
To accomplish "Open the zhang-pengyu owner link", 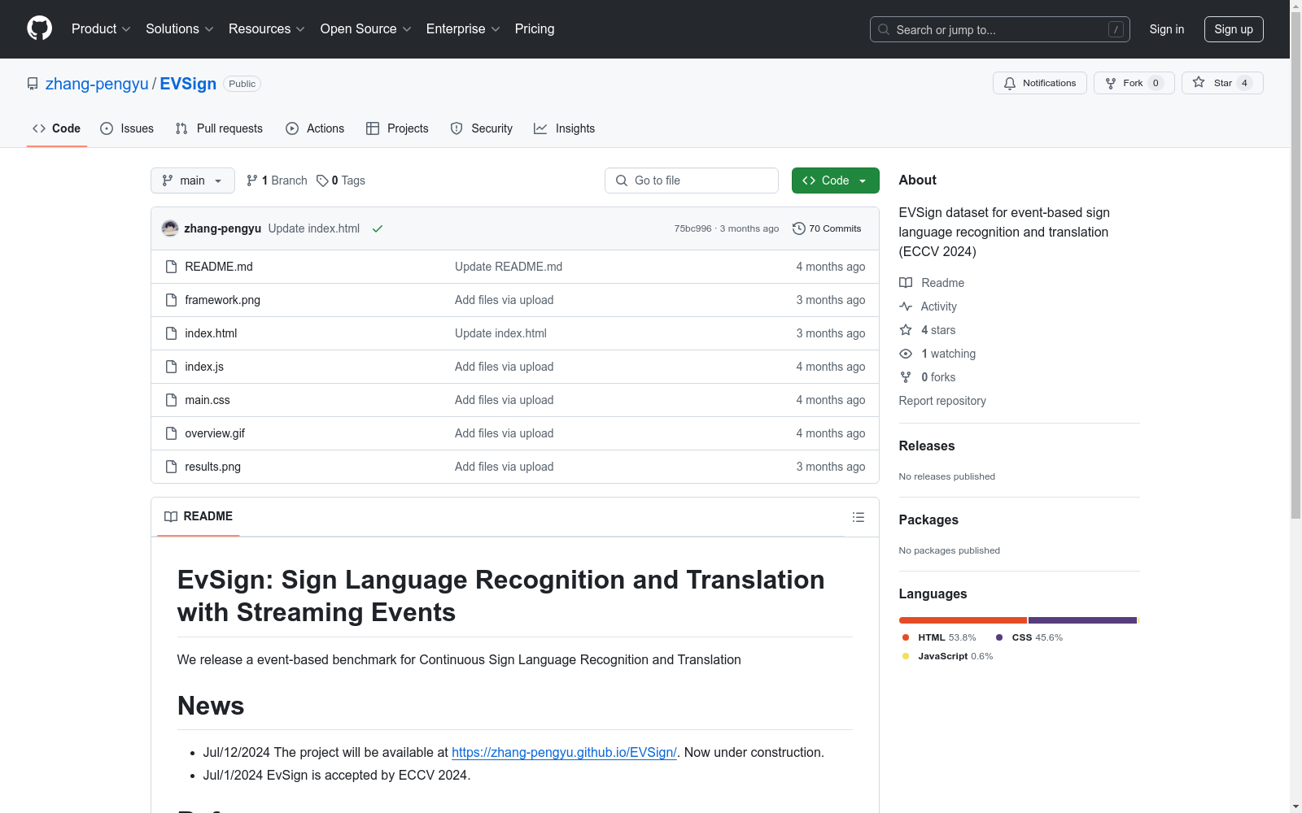I will [97, 84].
